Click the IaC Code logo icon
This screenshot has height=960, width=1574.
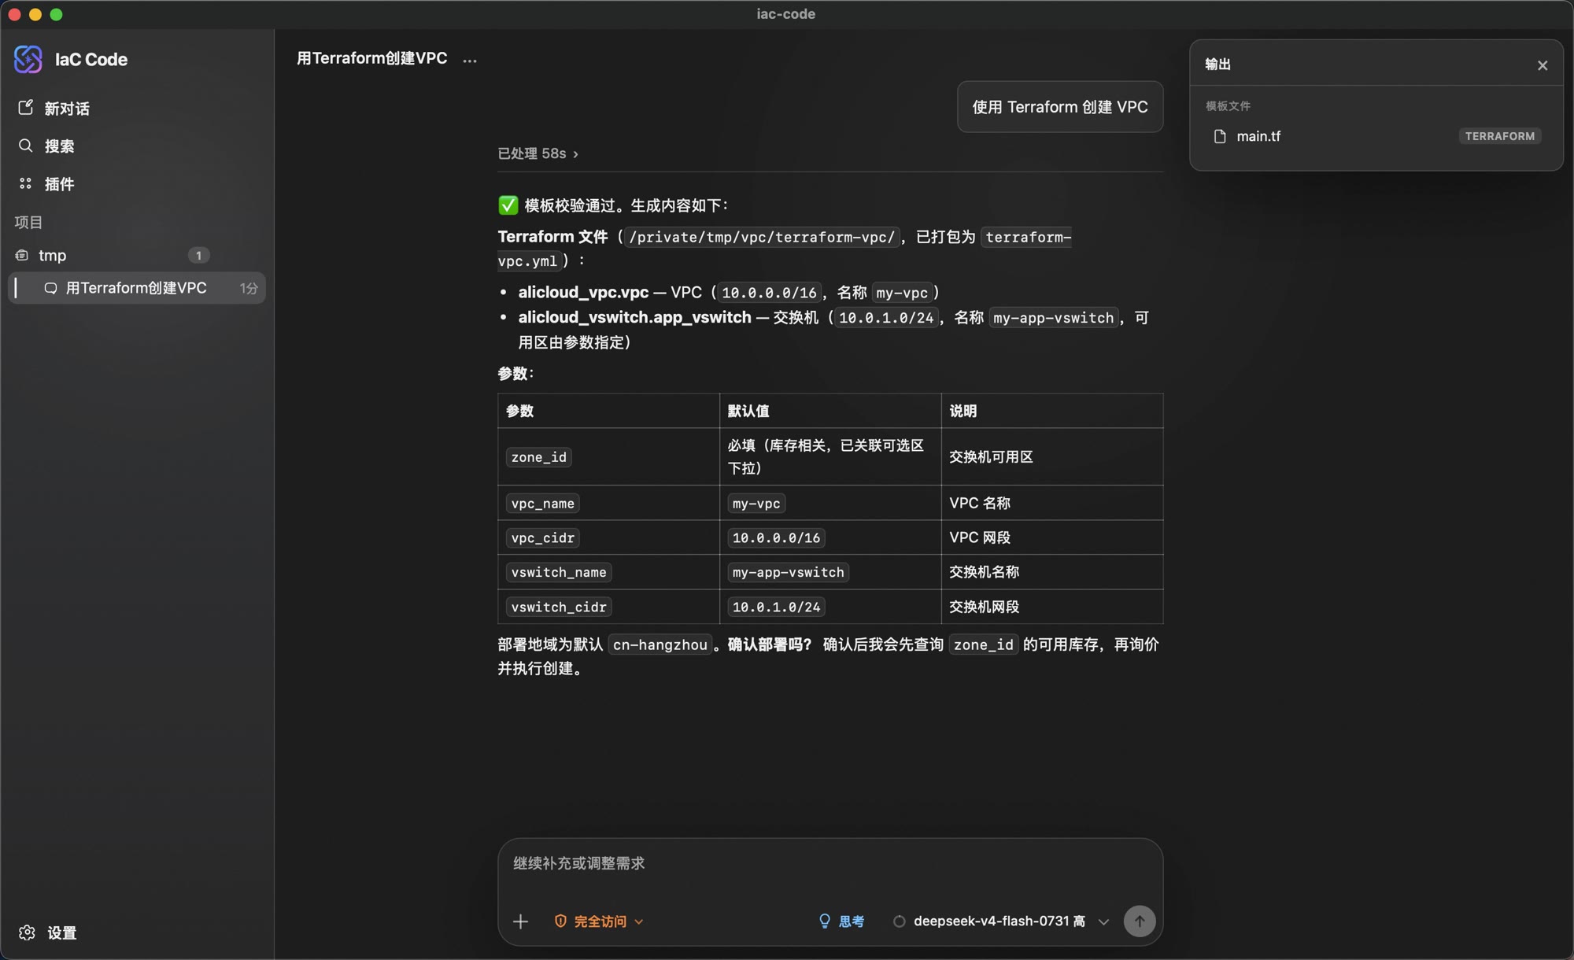coord(28,59)
